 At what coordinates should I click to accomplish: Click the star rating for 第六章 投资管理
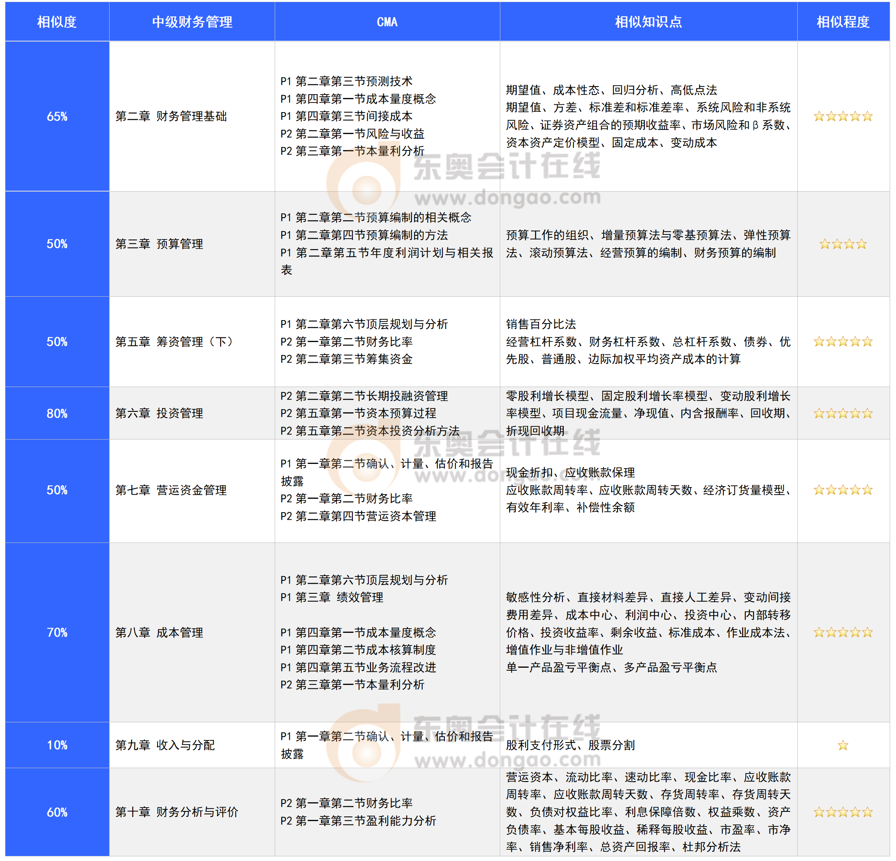843,414
